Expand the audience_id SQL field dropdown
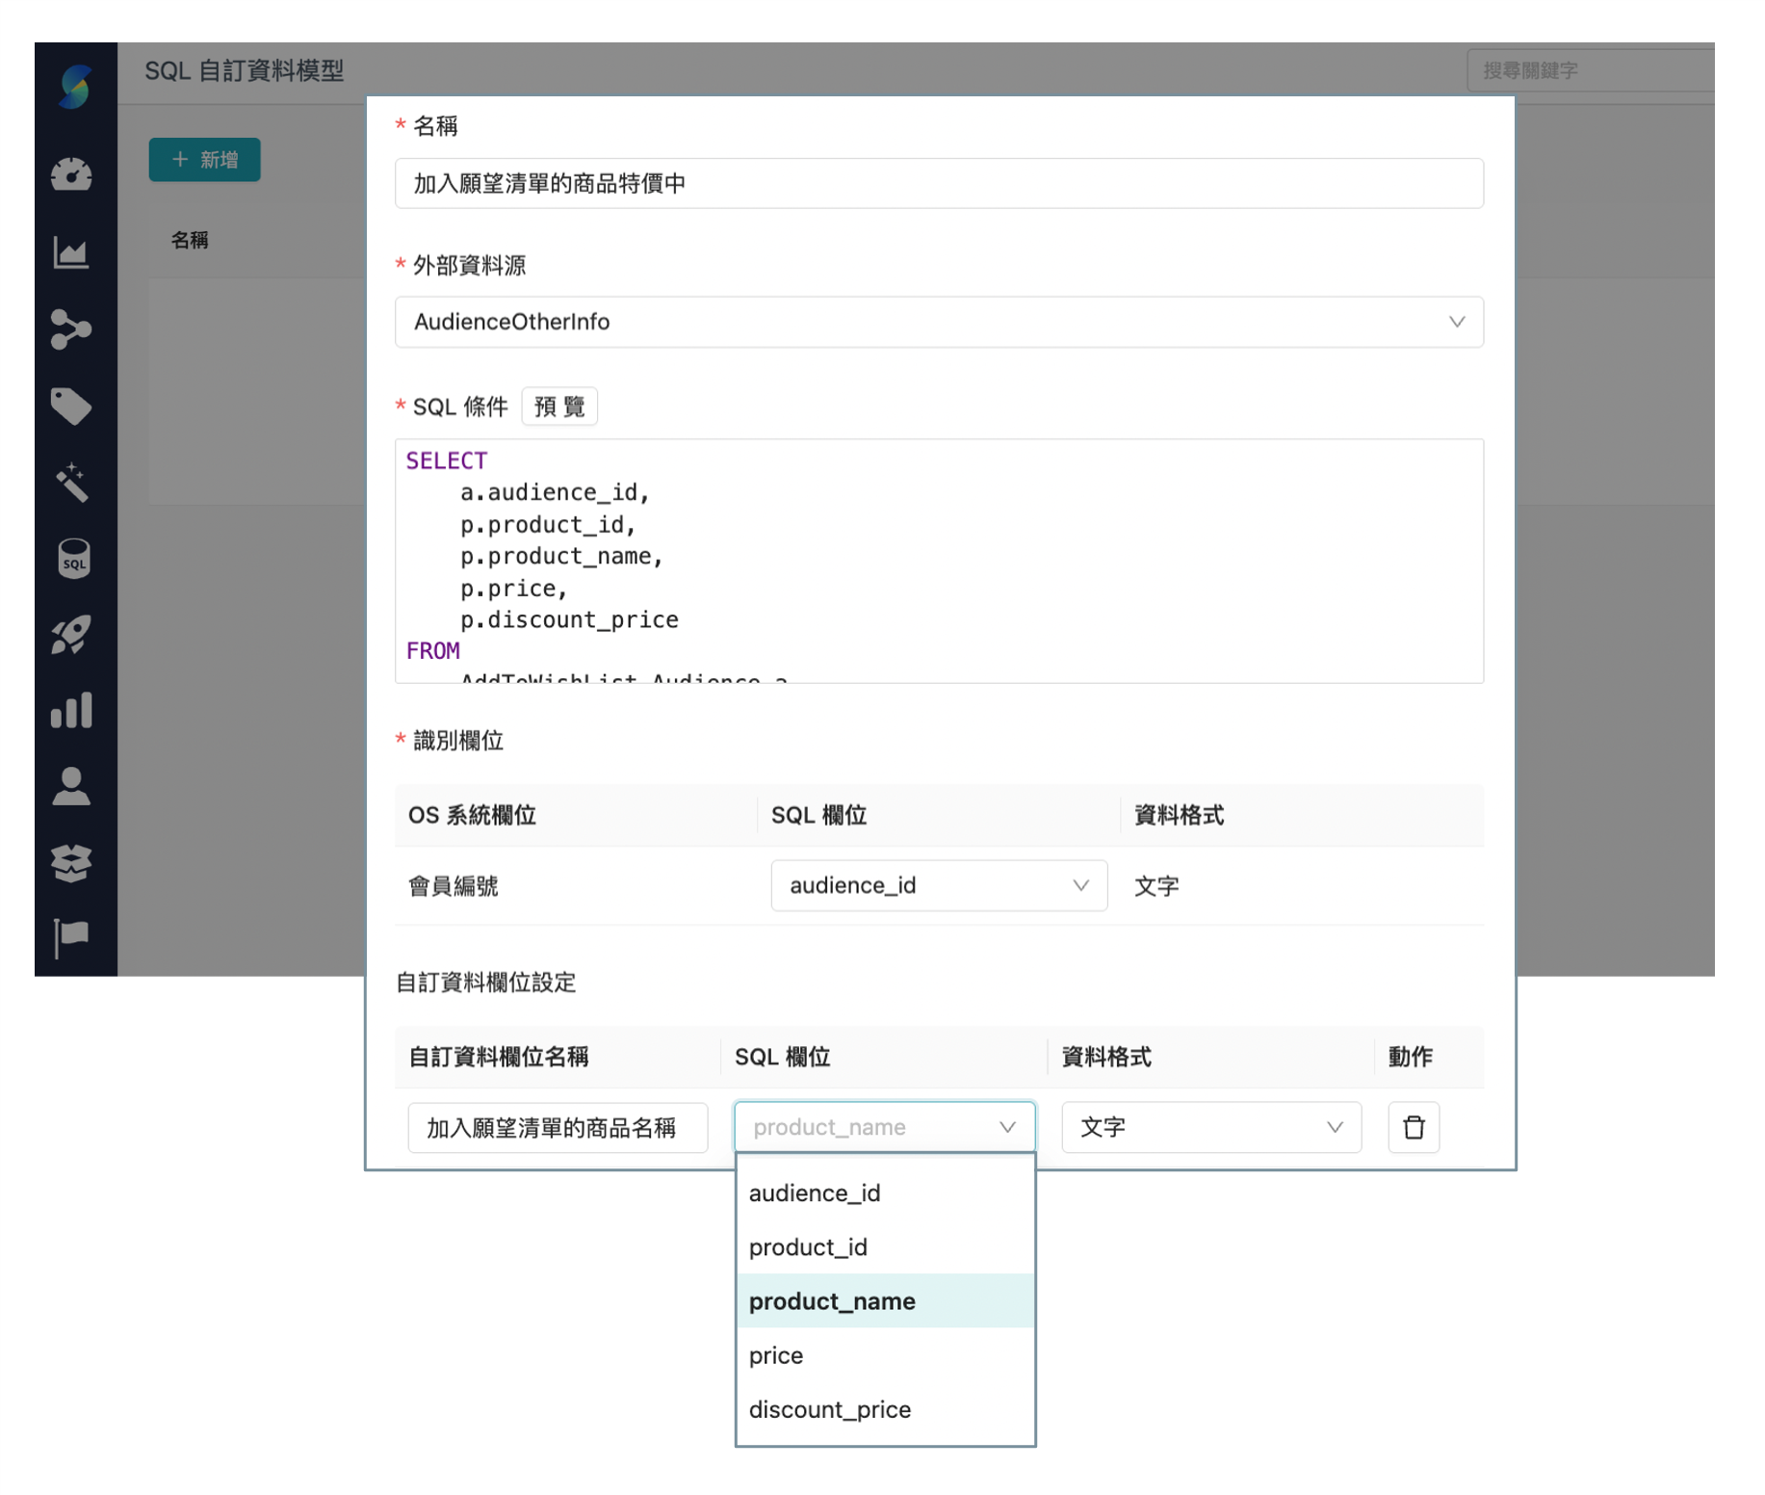 tap(938, 885)
